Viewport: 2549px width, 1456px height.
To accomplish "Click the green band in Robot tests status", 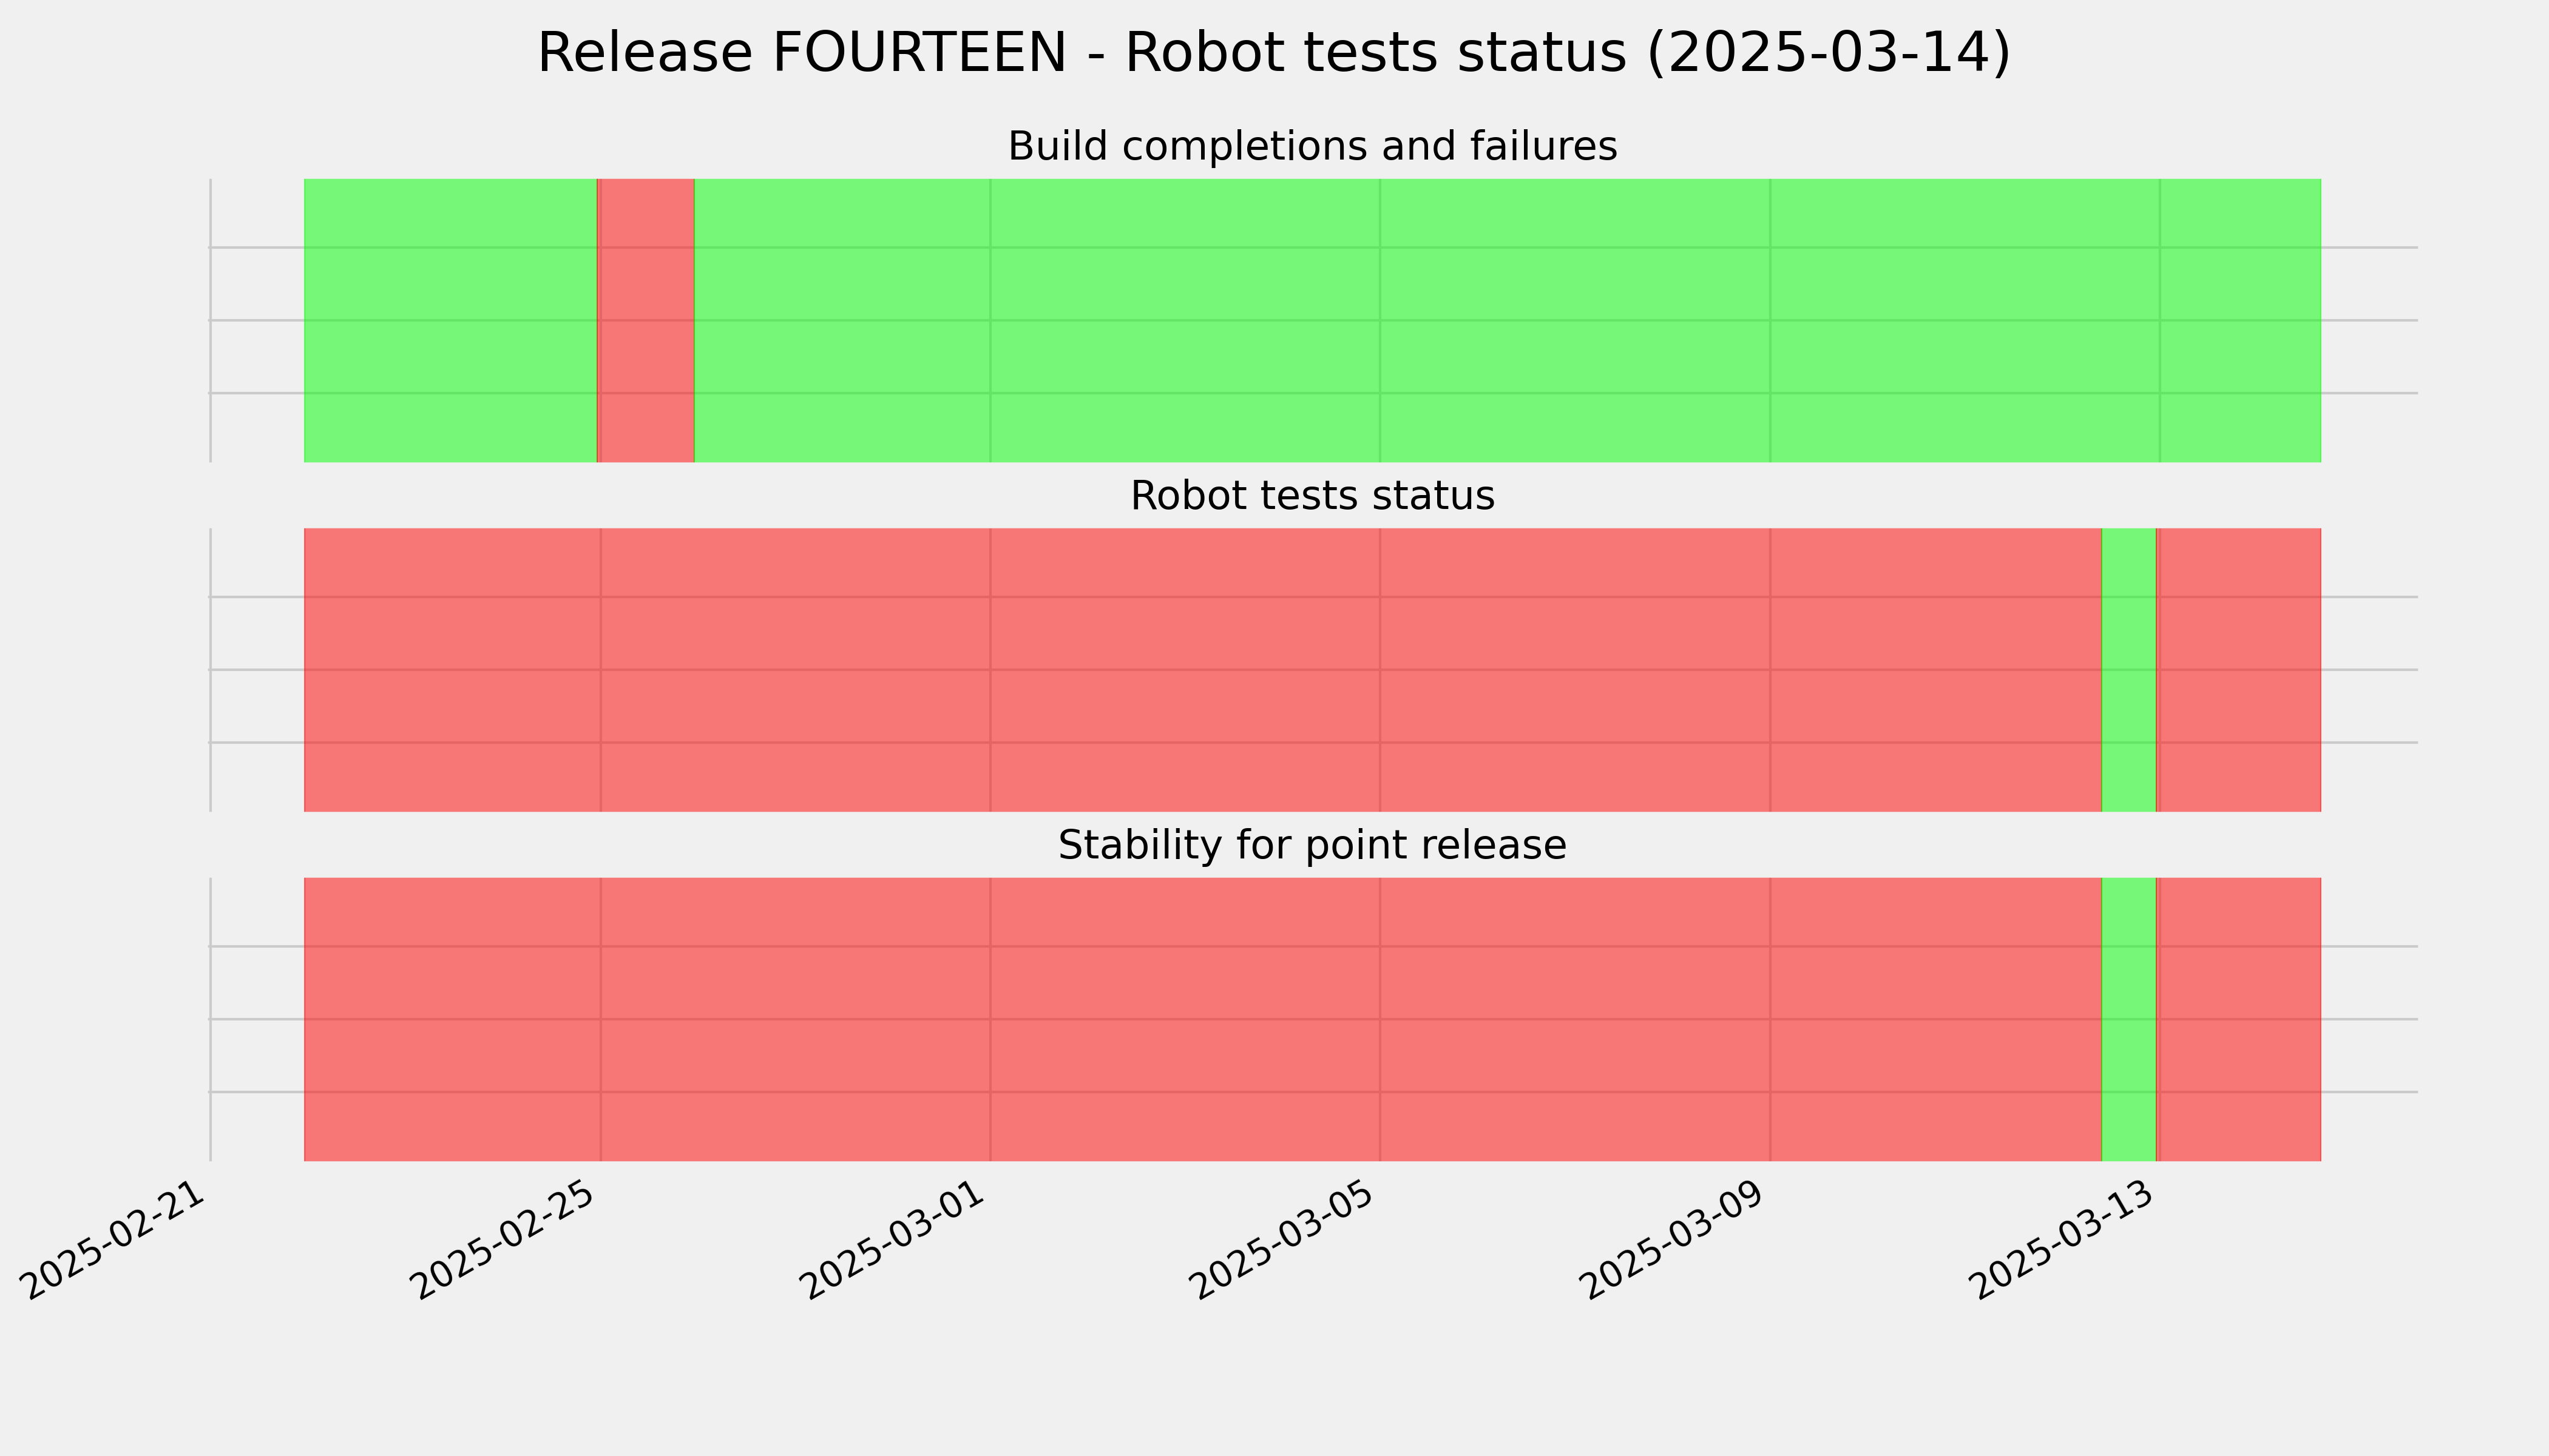I will pos(2129,670).
